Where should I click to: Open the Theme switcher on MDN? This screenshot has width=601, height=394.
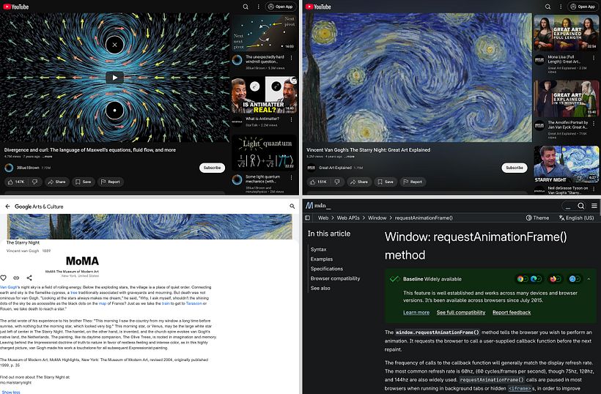[x=537, y=218]
